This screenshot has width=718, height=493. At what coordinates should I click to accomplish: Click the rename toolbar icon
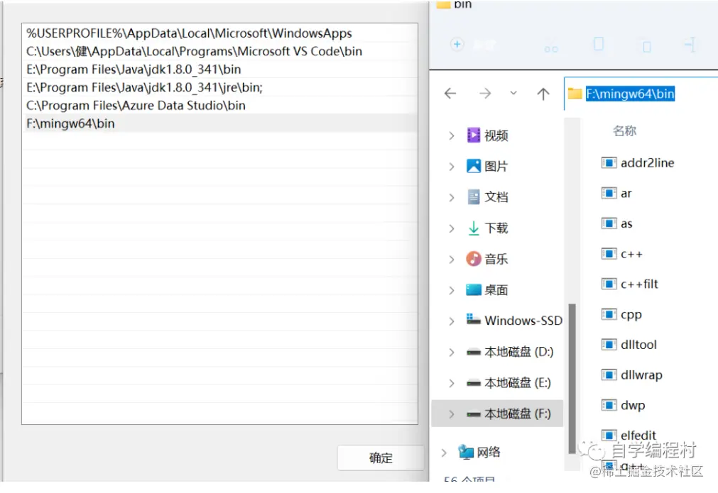point(690,45)
